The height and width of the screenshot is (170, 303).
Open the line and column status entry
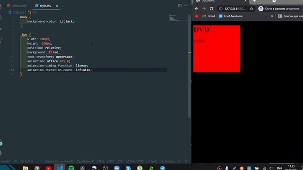click(x=59, y=161)
